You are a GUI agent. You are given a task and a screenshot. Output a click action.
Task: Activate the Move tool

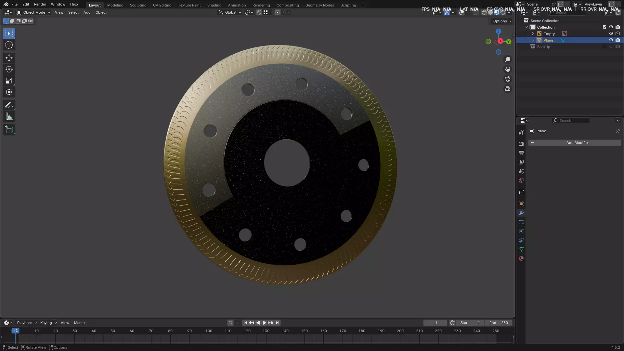(9, 58)
